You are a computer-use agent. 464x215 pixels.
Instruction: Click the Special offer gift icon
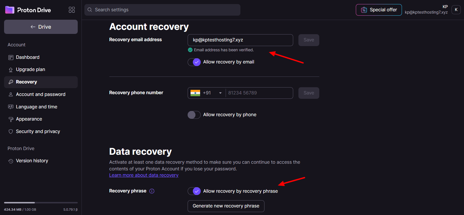pyautogui.click(x=364, y=10)
